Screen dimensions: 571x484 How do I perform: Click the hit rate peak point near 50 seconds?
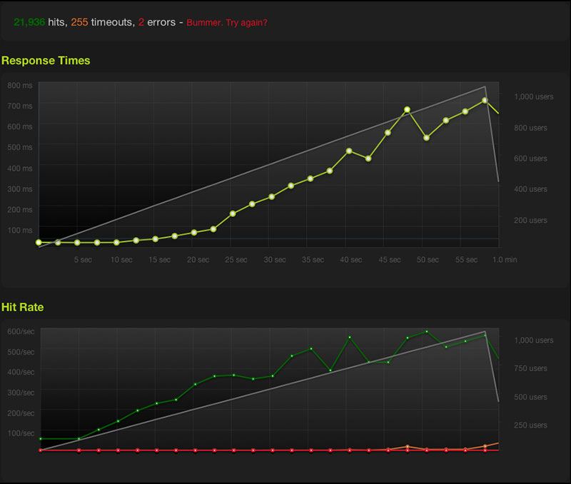427,331
